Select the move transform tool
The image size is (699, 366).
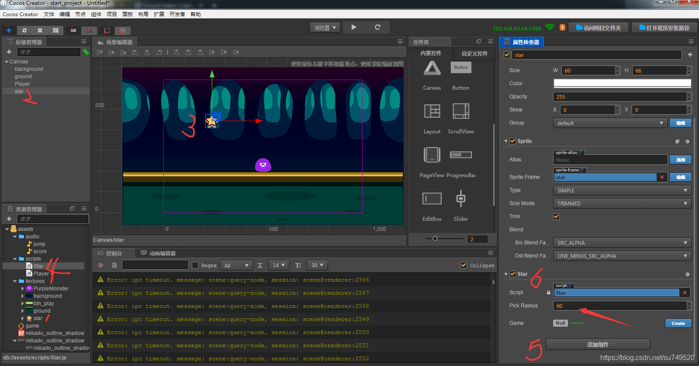point(9,31)
